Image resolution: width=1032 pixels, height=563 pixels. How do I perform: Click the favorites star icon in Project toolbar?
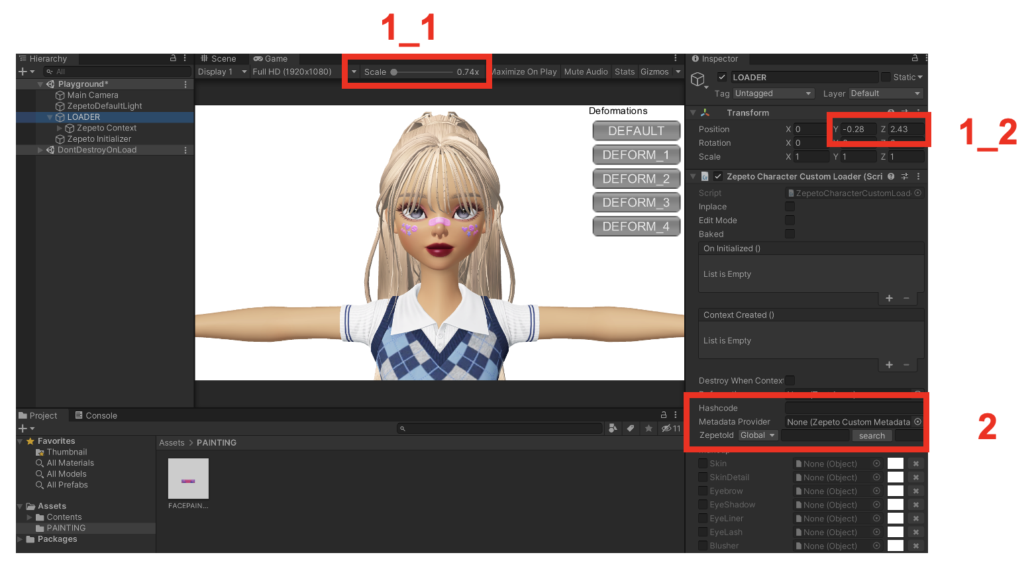[x=648, y=429]
